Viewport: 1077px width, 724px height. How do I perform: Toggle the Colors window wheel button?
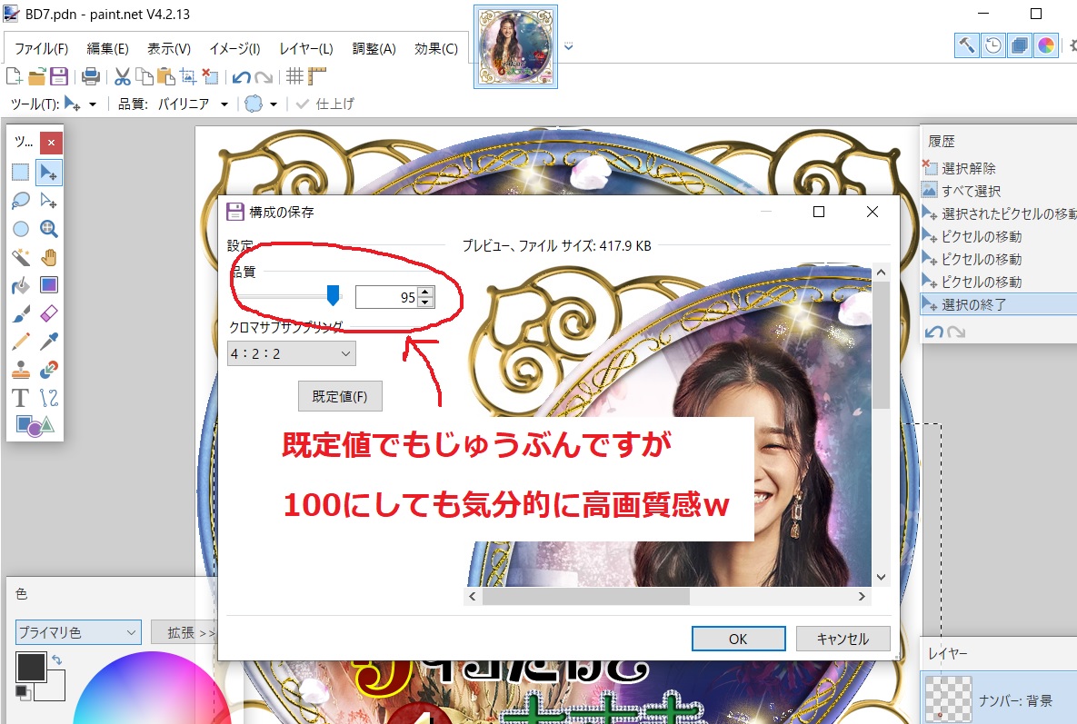(1046, 45)
